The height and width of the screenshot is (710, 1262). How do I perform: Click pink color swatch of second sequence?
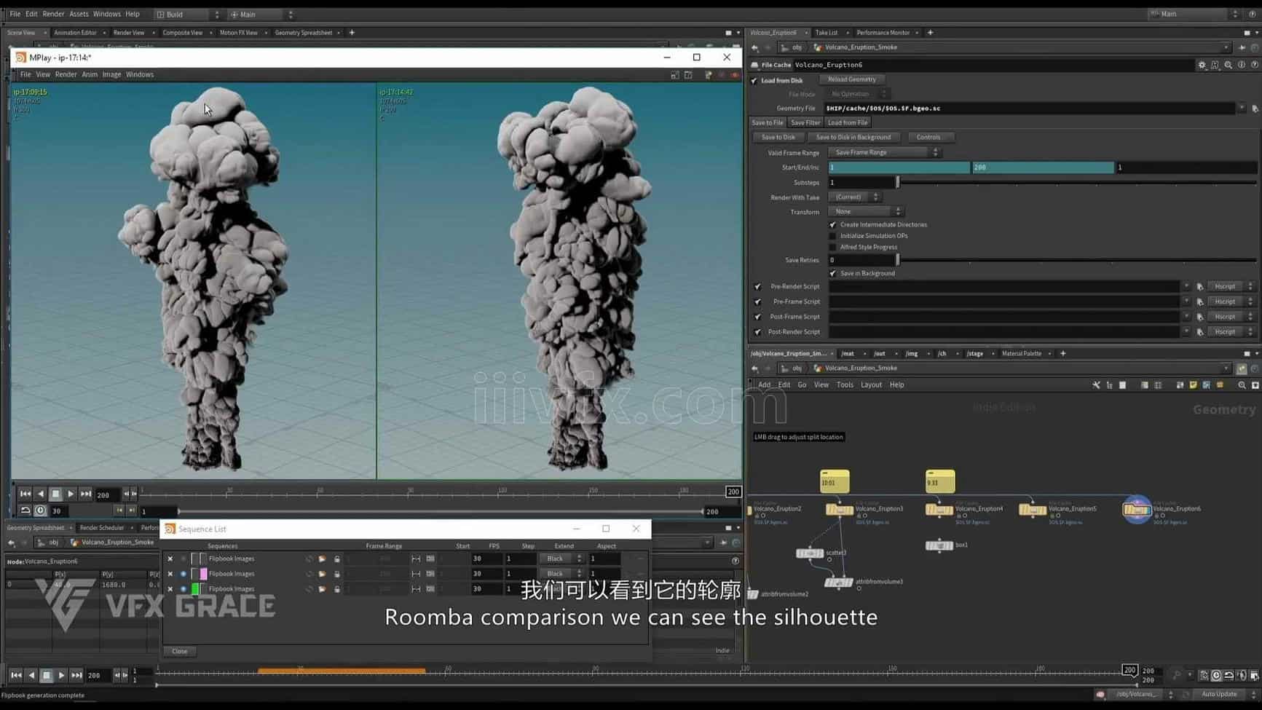[203, 574]
